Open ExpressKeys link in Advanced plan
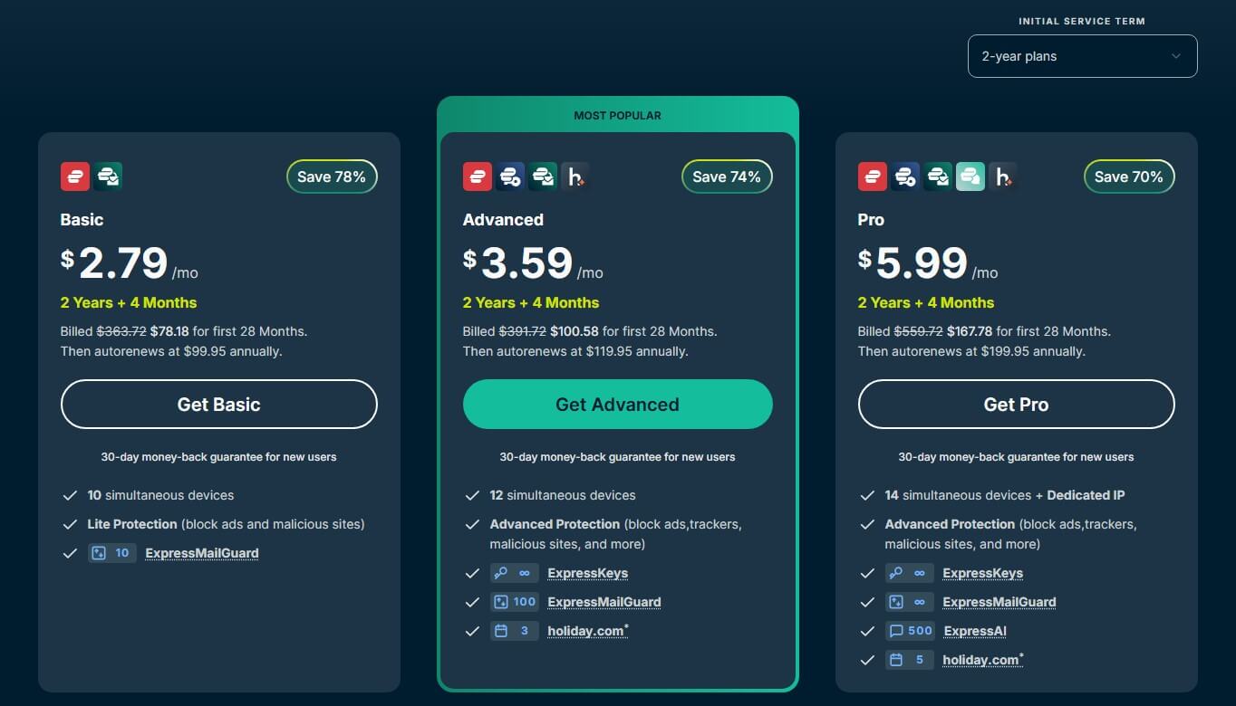 [587, 573]
